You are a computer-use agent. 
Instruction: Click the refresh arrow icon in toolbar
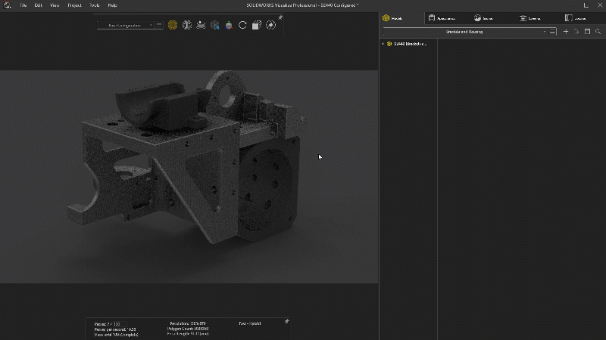coord(242,25)
